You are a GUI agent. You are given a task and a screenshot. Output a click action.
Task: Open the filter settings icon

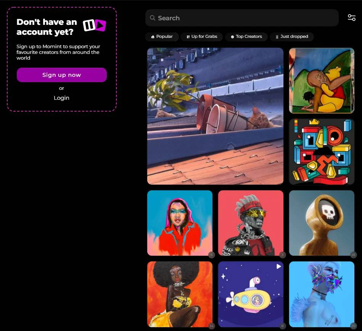[x=351, y=18]
